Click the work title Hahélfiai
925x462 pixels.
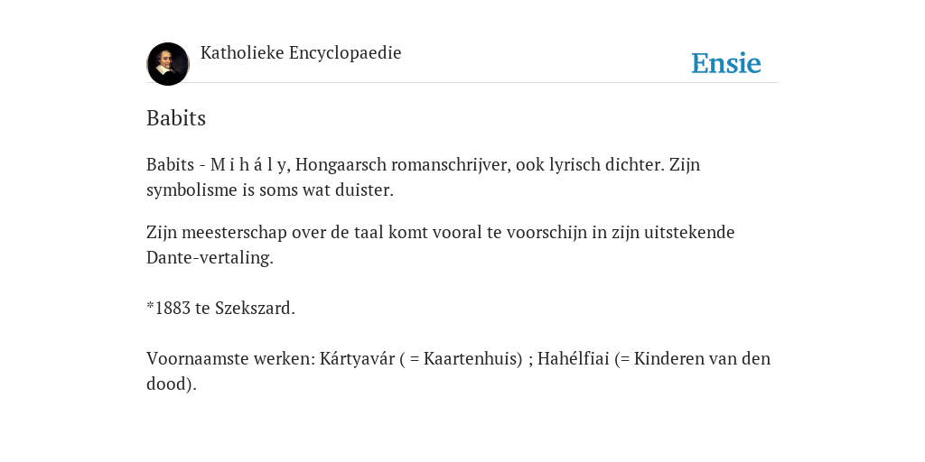pos(573,358)
